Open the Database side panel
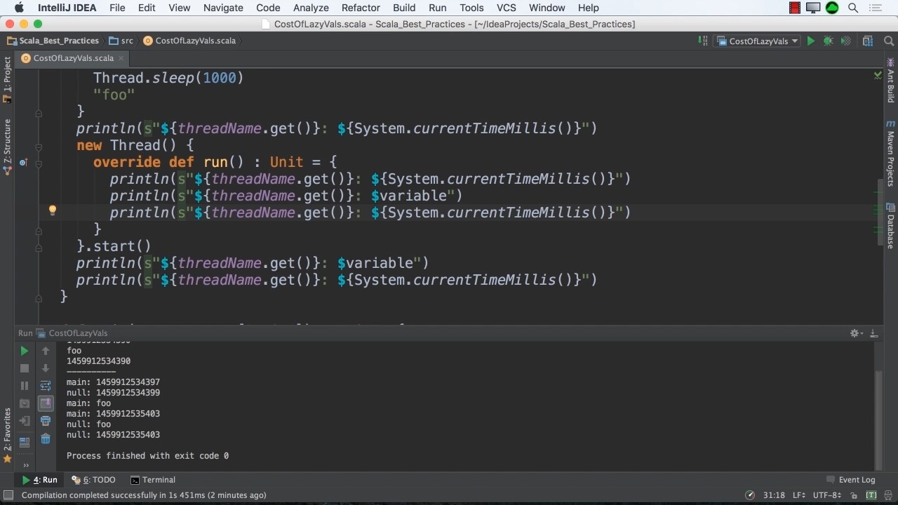The width and height of the screenshot is (898, 505). pos(891,226)
